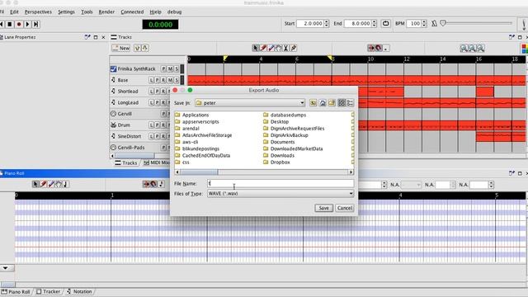Click the End time field
528x297 pixels.
pyautogui.click(x=357, y=24)
